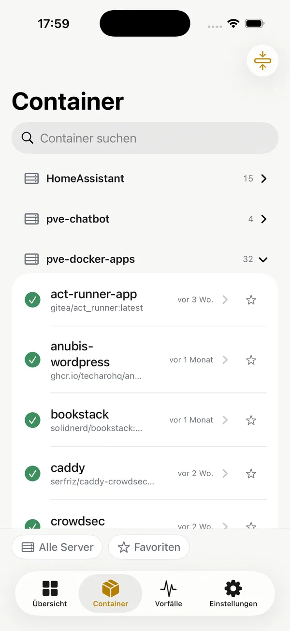
Task: Click the Wi-Fi status bar icon
Action: (x=234, y=24)
